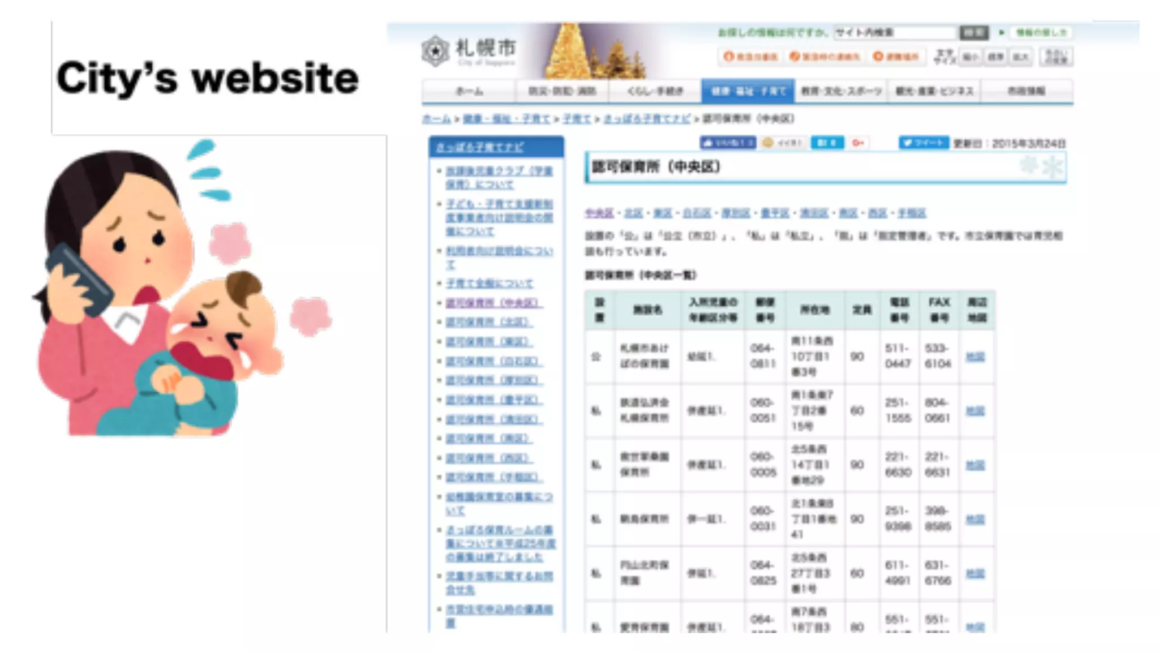This screenshot has height=652, width=1159.
Task: Click the third orange evacuation icon link
Action: pyautogui.click(x=896, y=57)
